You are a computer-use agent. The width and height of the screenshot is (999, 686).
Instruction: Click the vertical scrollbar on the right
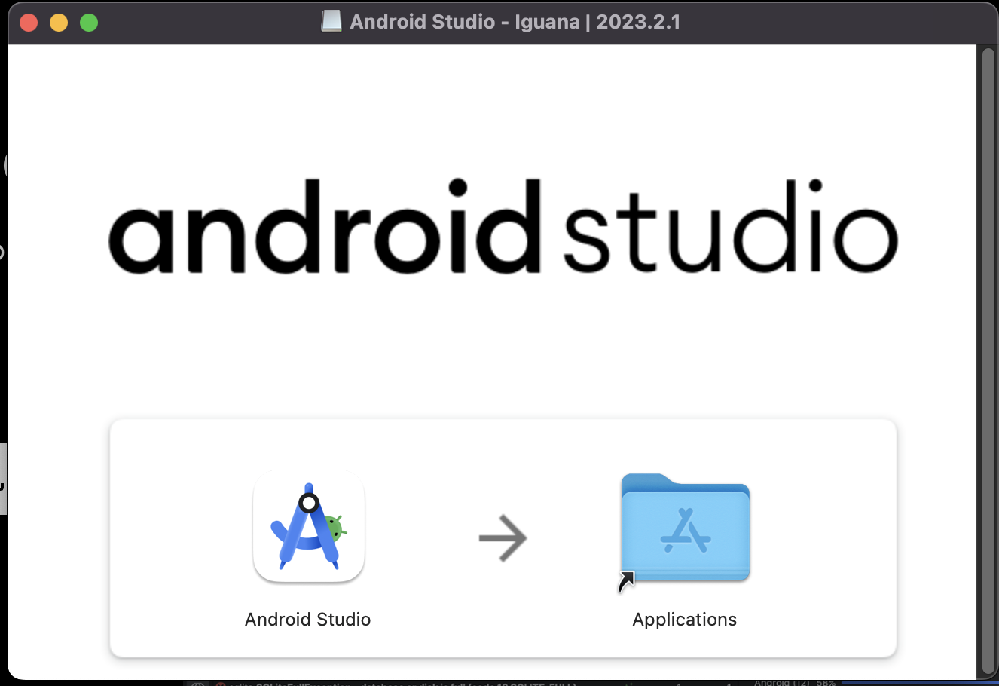pyautogui.click(x=988, y=362)
